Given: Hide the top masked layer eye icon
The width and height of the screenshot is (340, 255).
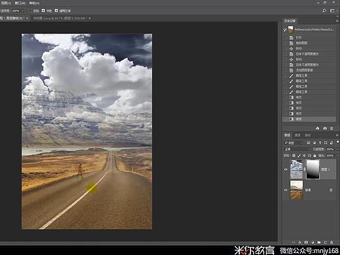Looking at the screenshot, I should point(286,169).
